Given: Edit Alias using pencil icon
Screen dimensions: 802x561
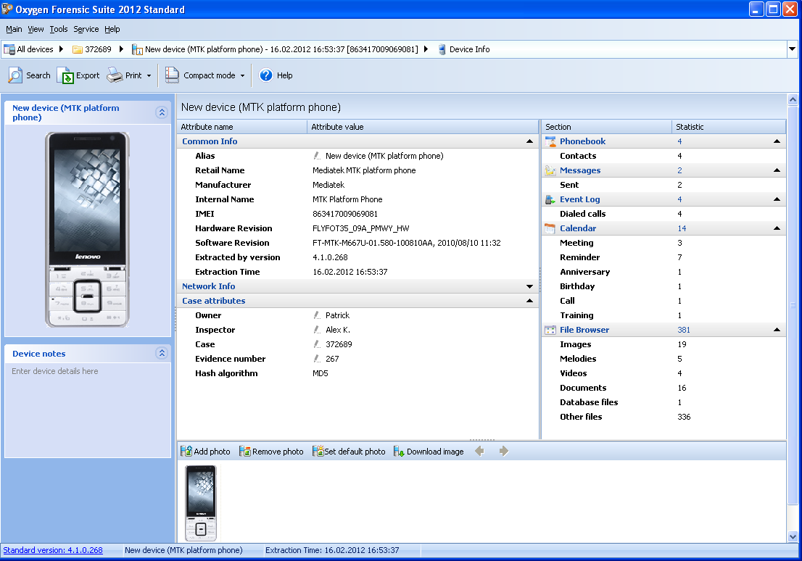Looking at the screenshot, I should tap(317, 156).
